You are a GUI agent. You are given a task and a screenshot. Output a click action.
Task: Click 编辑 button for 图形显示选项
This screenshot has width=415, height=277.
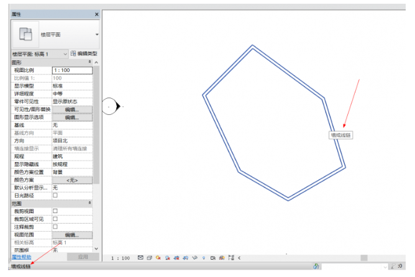click(x=72, y=117)
